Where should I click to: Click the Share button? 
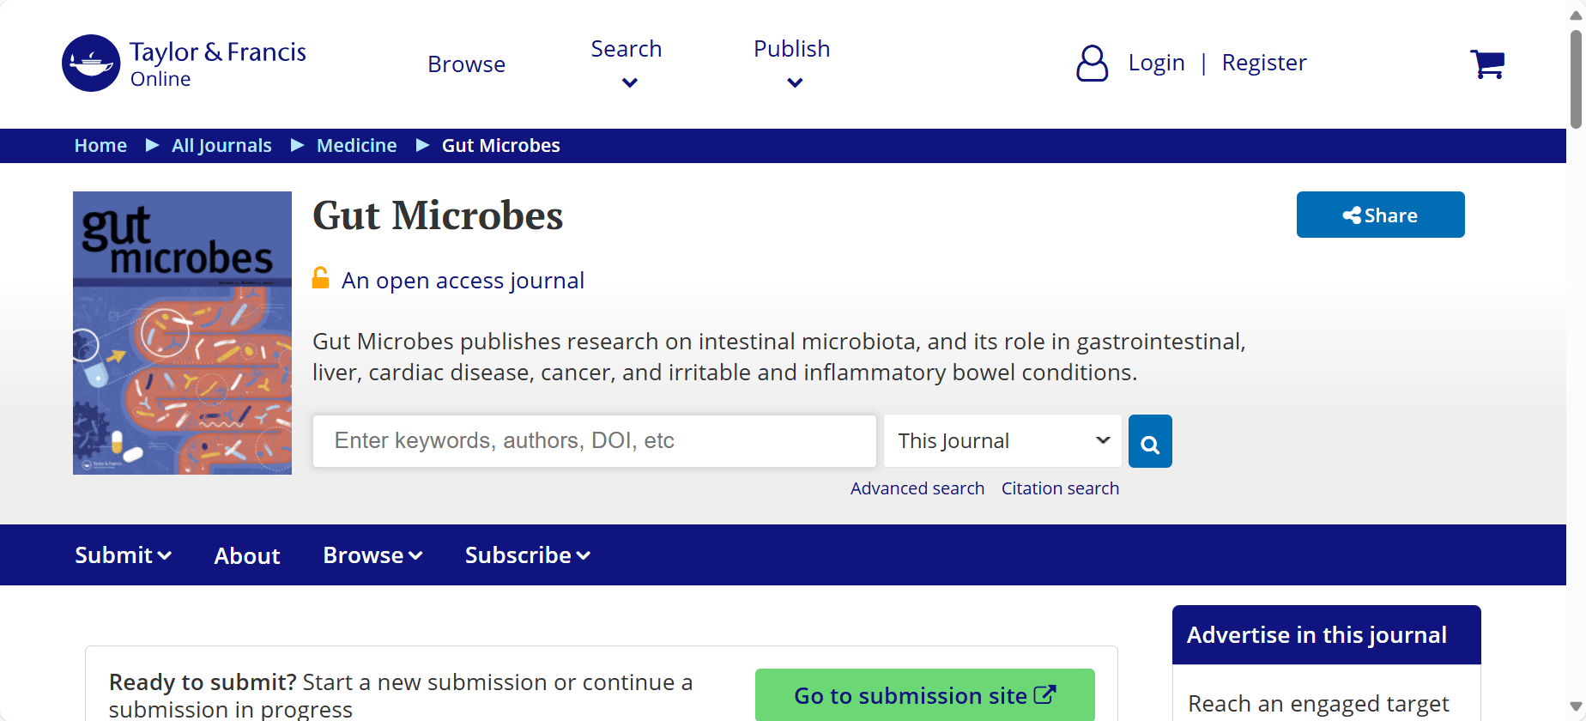1380,215
